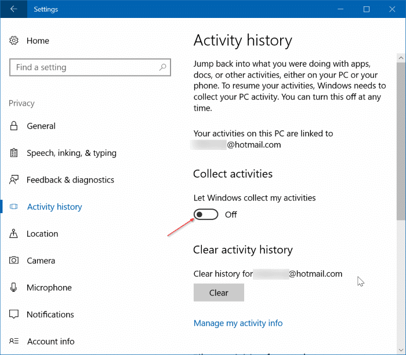Click the Clear activity history heading
The image size is (406, 355).
243,250
